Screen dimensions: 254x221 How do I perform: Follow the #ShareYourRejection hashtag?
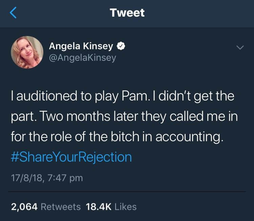pos(71,157)
